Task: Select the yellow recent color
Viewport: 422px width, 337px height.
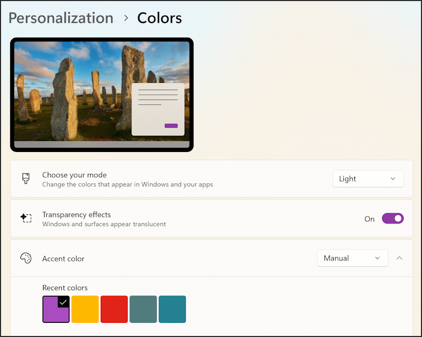Action: click(85, 309)
